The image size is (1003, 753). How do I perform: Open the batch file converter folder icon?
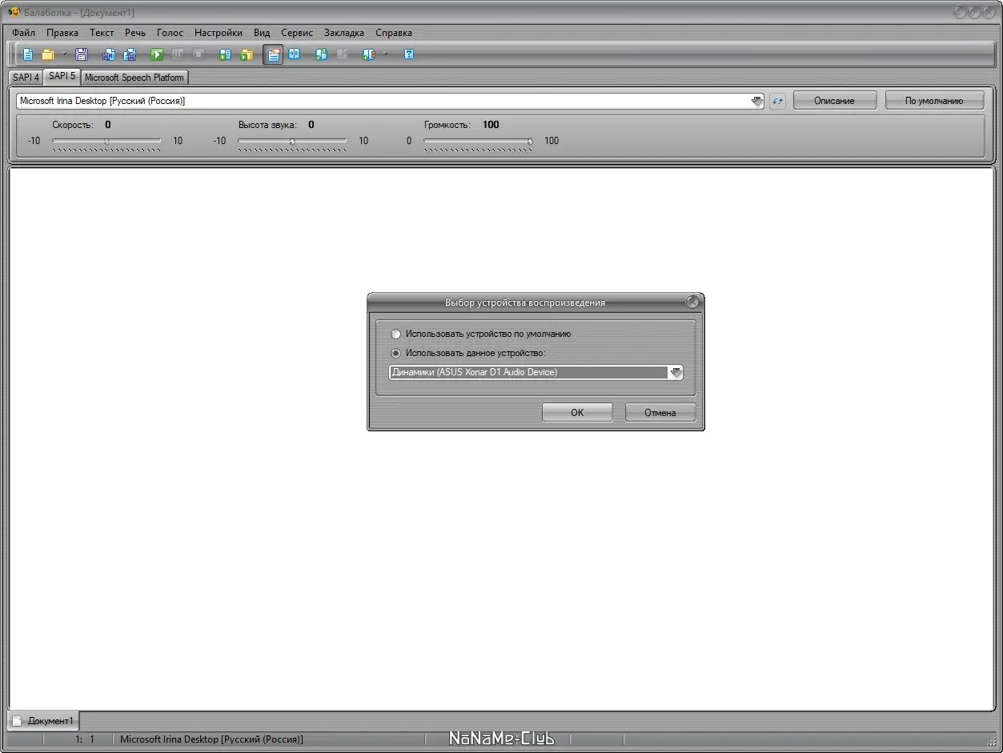click(247, 54)
